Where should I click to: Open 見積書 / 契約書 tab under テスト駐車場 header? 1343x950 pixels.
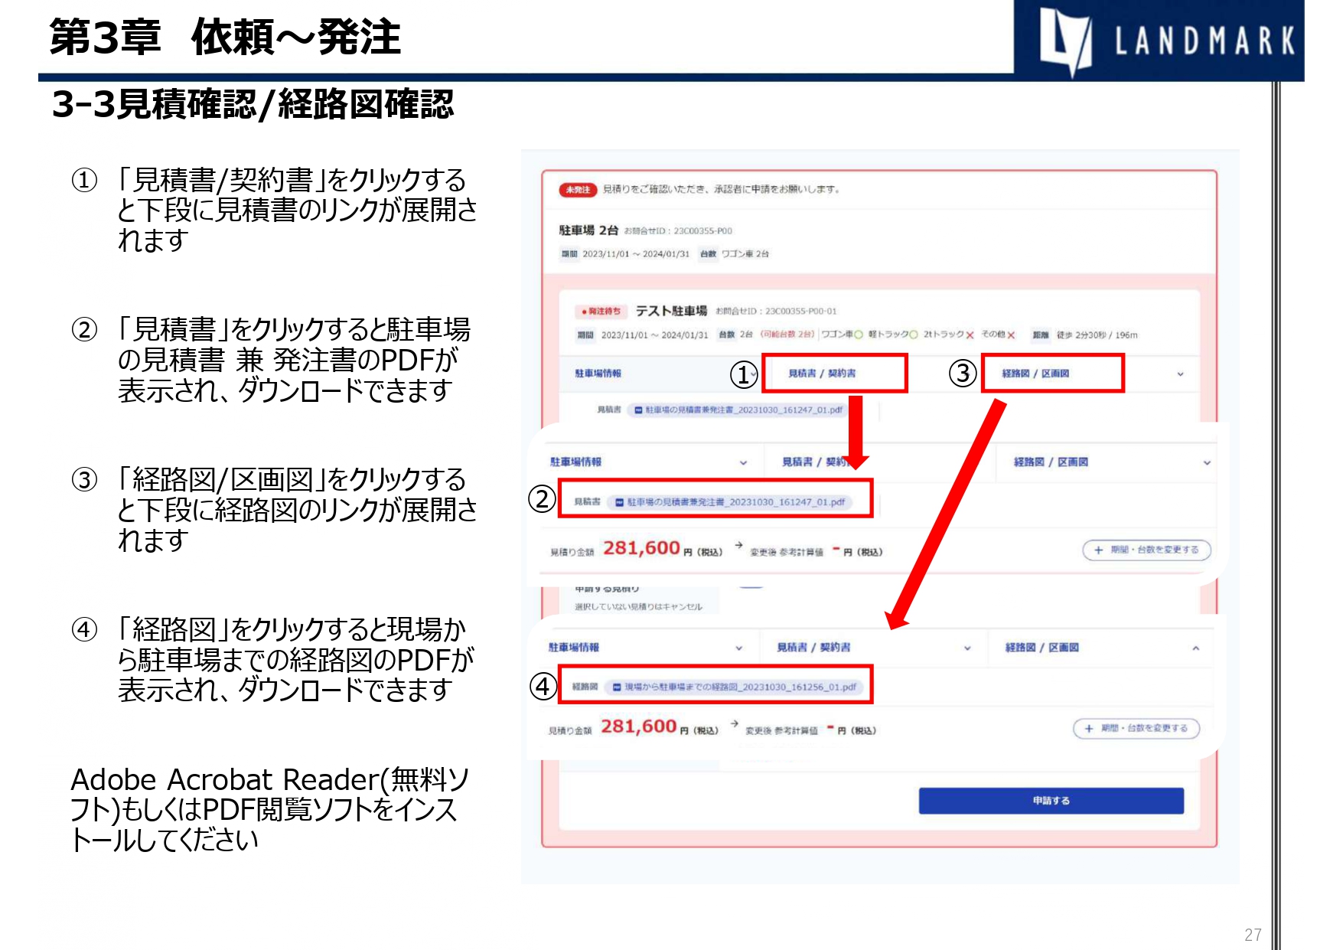coord(822,374)
